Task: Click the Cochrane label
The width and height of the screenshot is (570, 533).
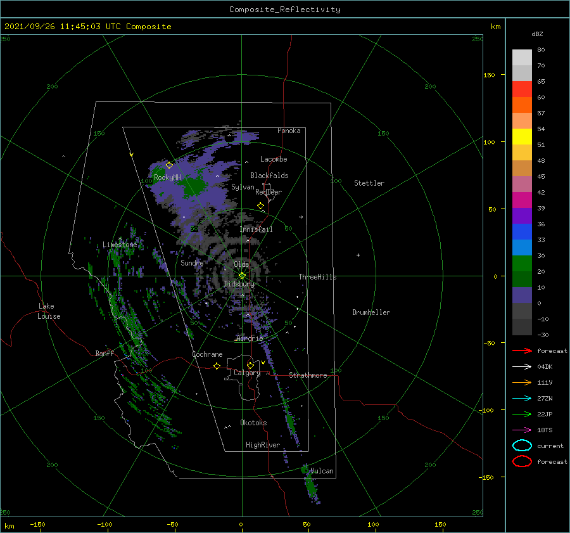Action: (x=207, y=354)
